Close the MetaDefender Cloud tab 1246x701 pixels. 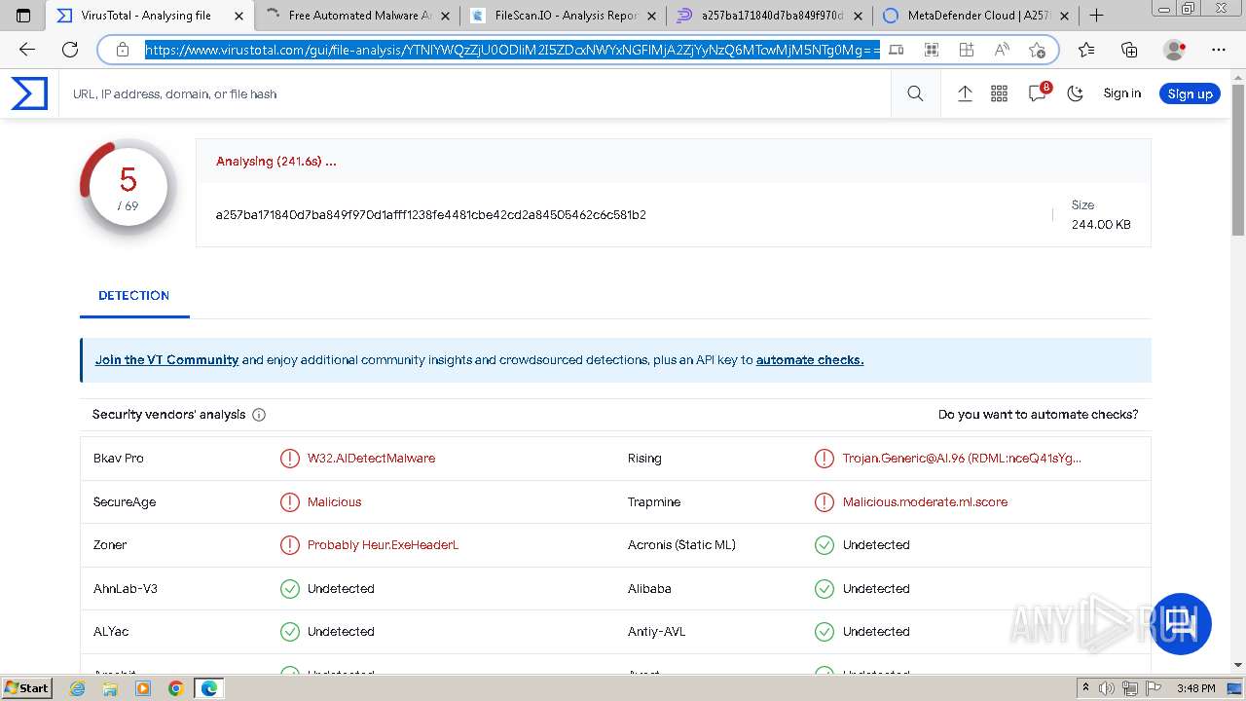tap(1064, 16)
